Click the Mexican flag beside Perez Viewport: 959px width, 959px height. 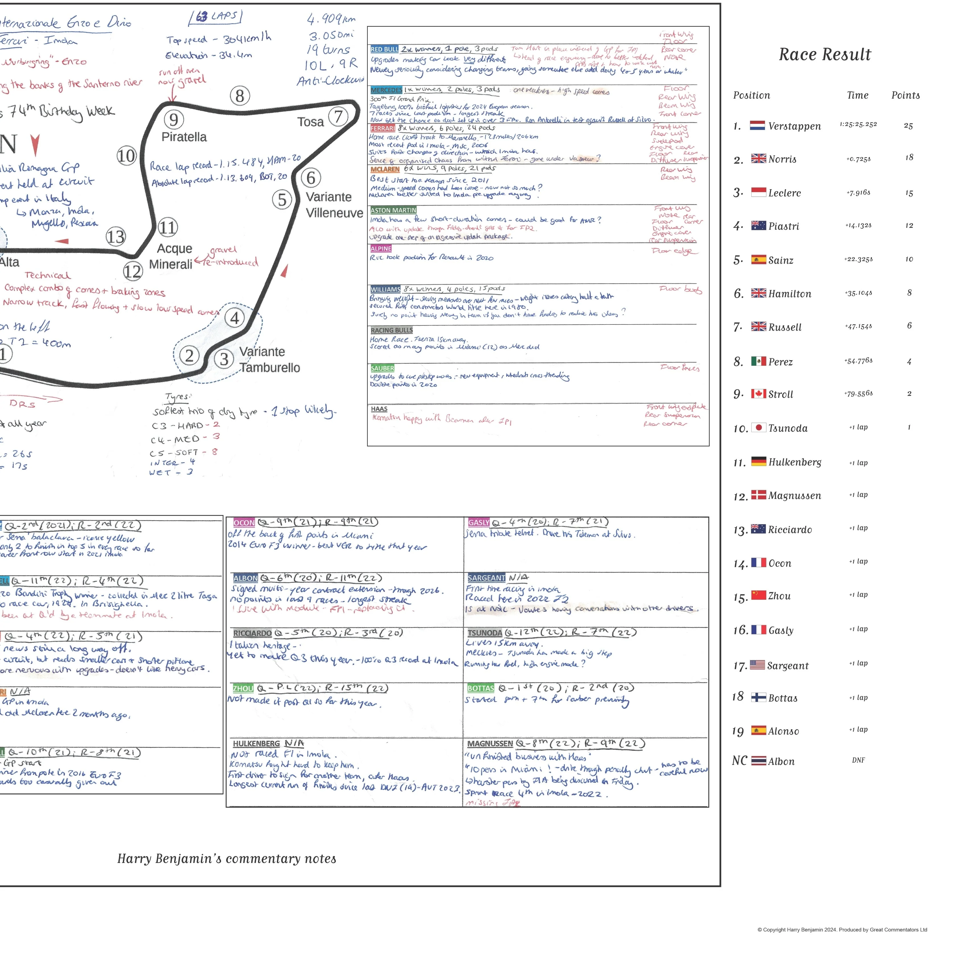(758, 361)
